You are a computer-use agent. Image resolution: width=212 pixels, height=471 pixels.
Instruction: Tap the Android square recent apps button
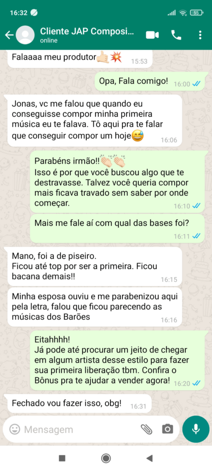pyautogui.click(x=62, y=458)
